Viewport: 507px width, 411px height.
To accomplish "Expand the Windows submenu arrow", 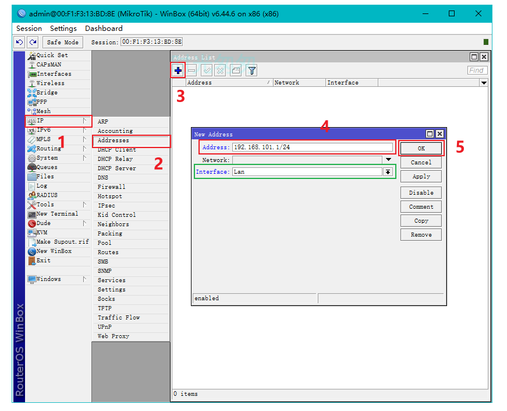I will 84,279.
